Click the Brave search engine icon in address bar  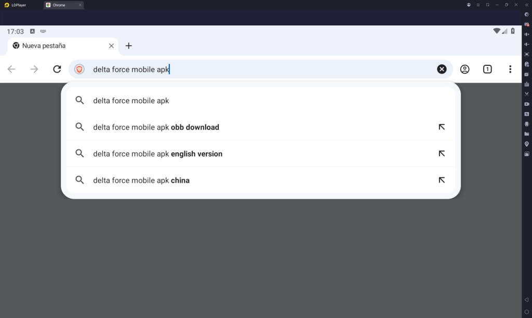pos(79,69)
